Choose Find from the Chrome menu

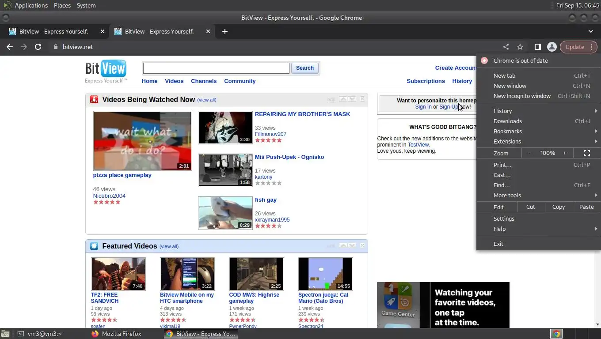539,185
